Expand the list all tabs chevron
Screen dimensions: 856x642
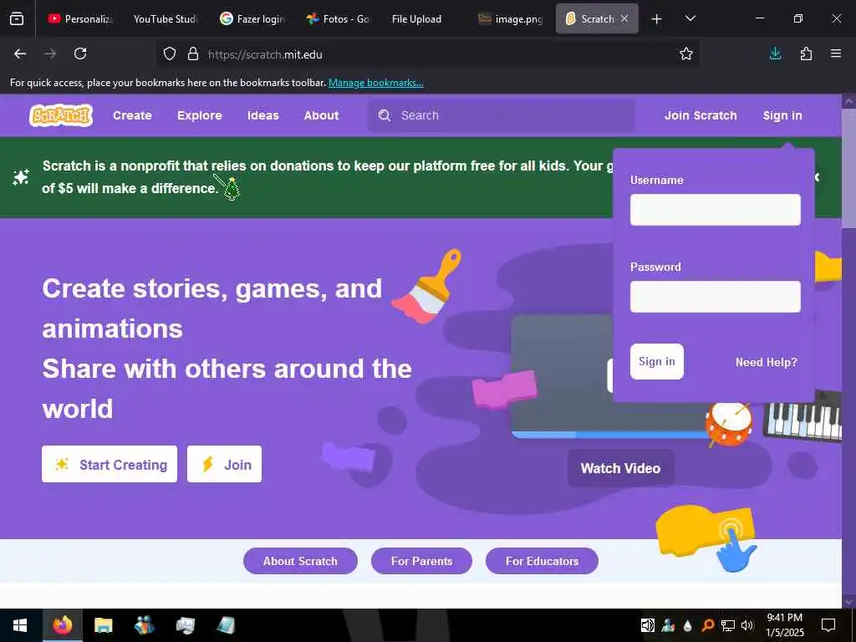click(690, 18)
